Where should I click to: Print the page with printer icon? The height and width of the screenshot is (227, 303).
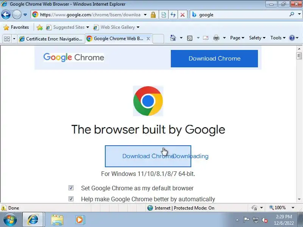point(216,38)
